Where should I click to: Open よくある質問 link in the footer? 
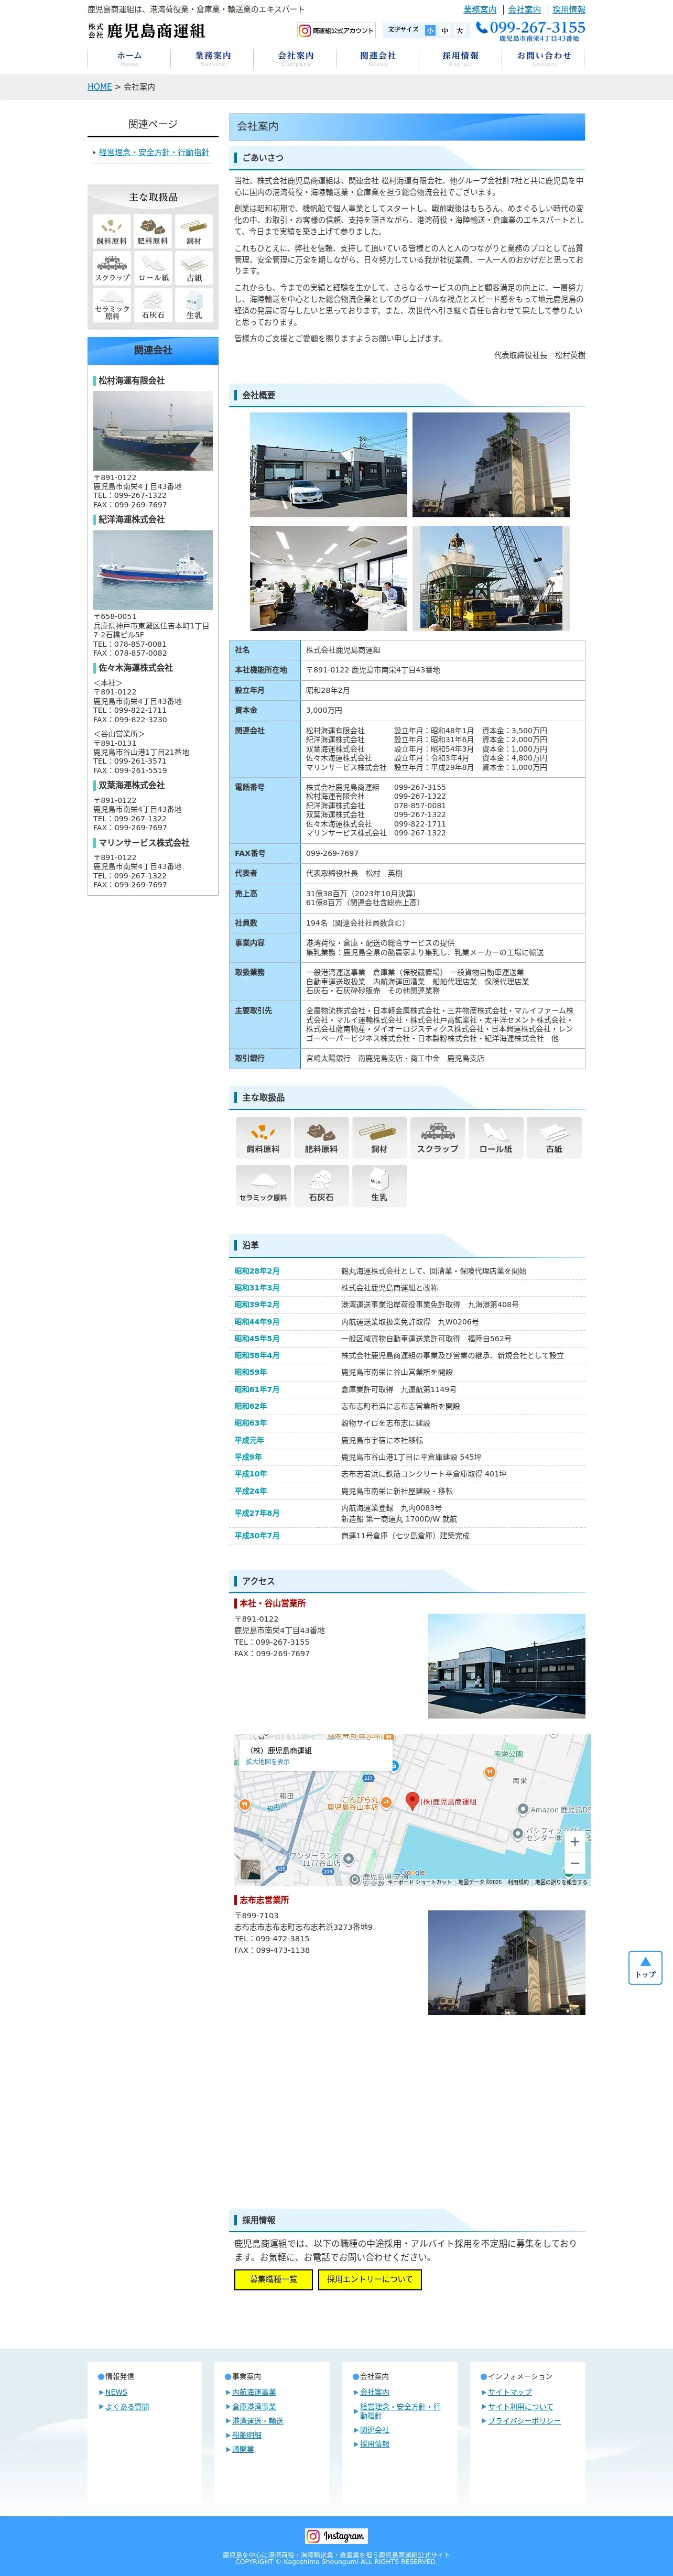(x=127, y=2407)
